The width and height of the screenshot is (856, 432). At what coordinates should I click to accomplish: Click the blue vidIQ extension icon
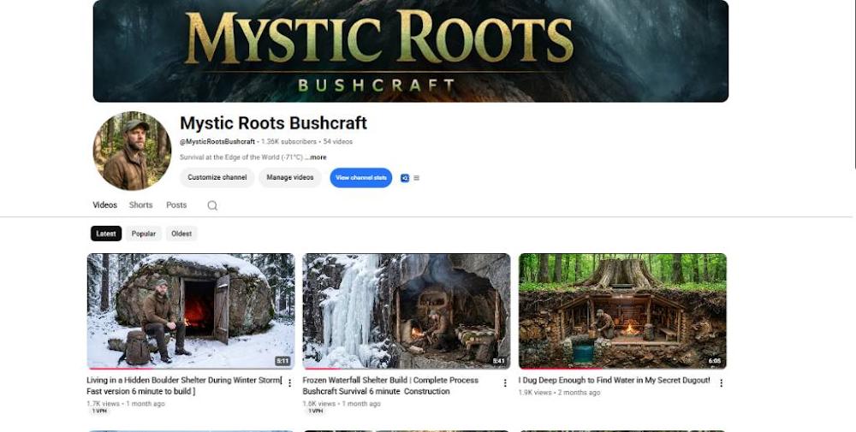pos(405,178)
